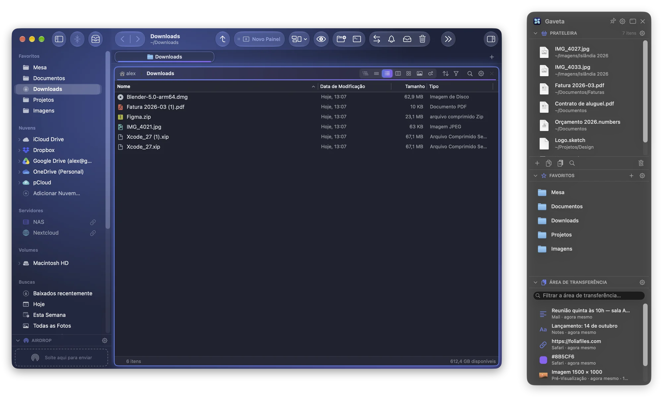Open Gaveta settings gear
Screen dimensions: 663x397
tap(623, 21)
